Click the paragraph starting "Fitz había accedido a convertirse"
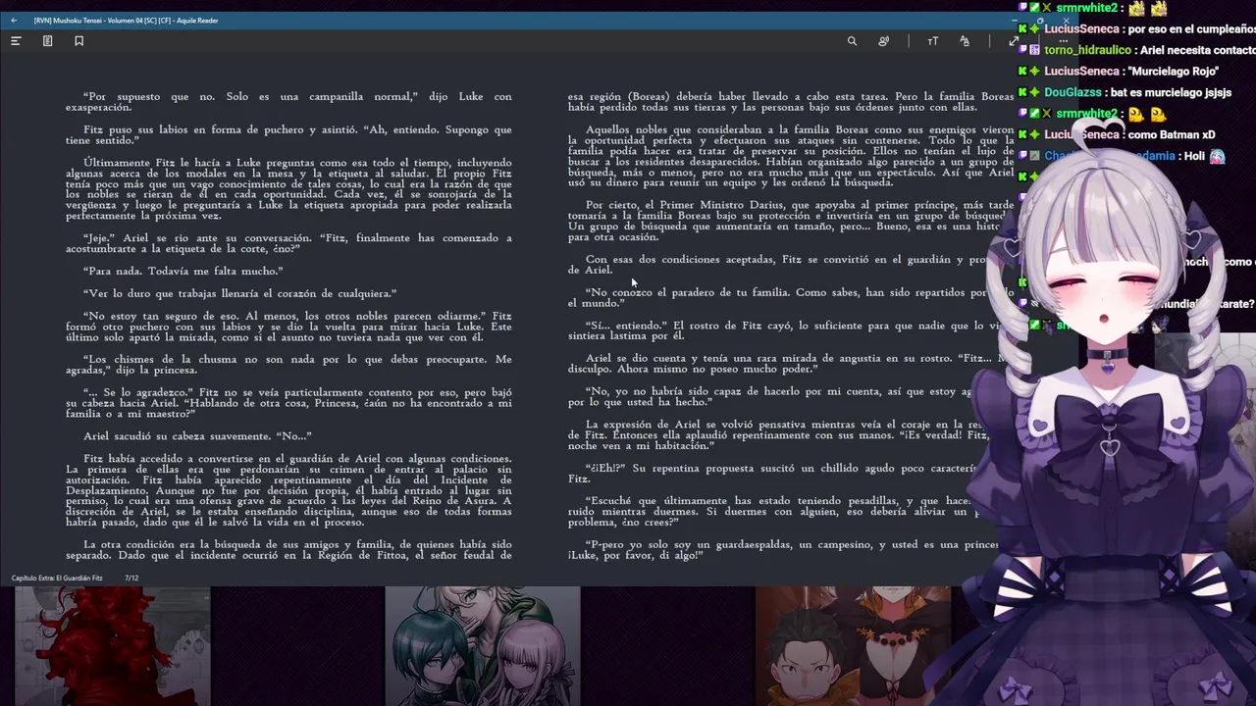This screenshot has width=1256, height=706. coord(288,490)
